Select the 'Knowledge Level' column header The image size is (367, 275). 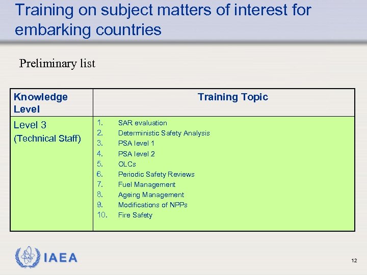[41, 103]
